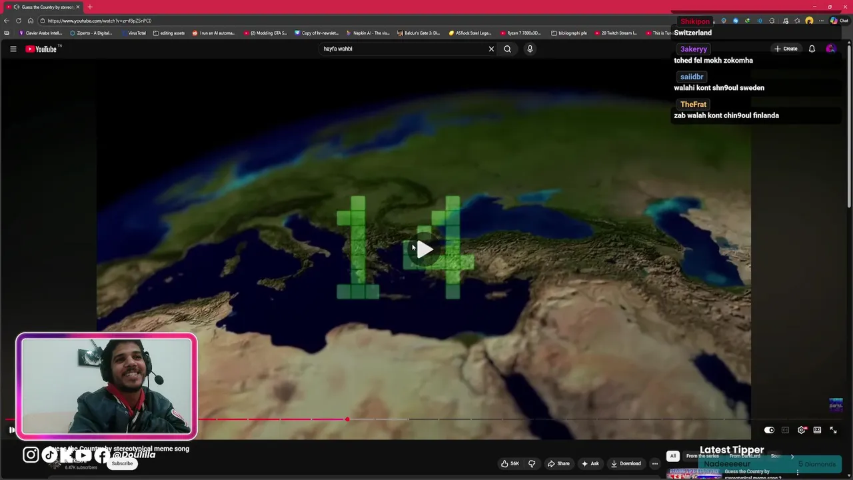Open the more actions ellipsis

pyautogui.click(x=655, y=463)
